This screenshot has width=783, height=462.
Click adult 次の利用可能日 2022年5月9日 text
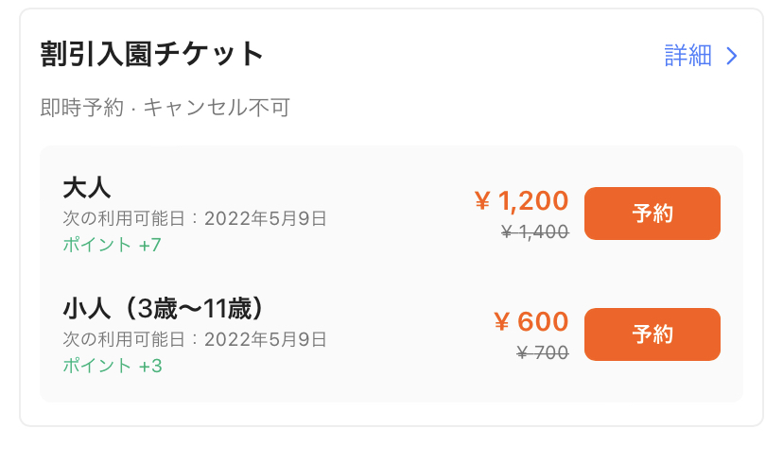click(x=195, y=218)
